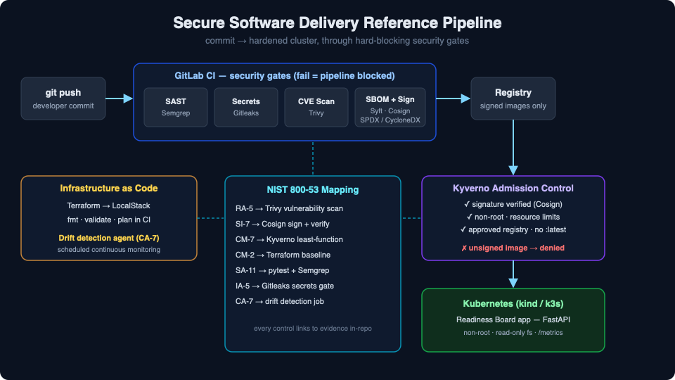Click 'RA-5 → Trivy vulnerability scan' row
The height and width of the screenshot is (380, 675).
click(289, 208)
